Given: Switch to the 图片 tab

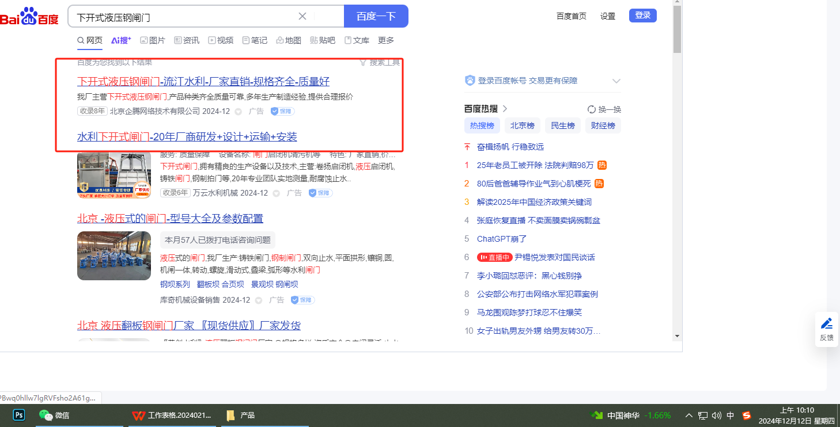Looking at the screenshot, I should (153, 40).
